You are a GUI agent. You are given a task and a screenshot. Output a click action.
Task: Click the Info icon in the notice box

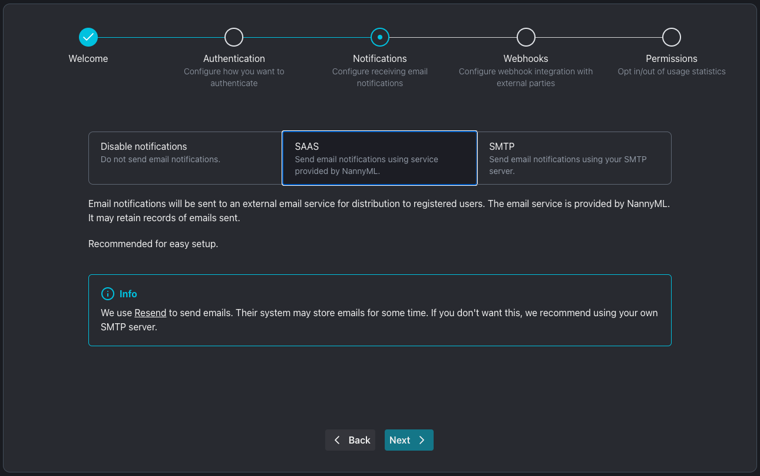click(x=107, y=294)
